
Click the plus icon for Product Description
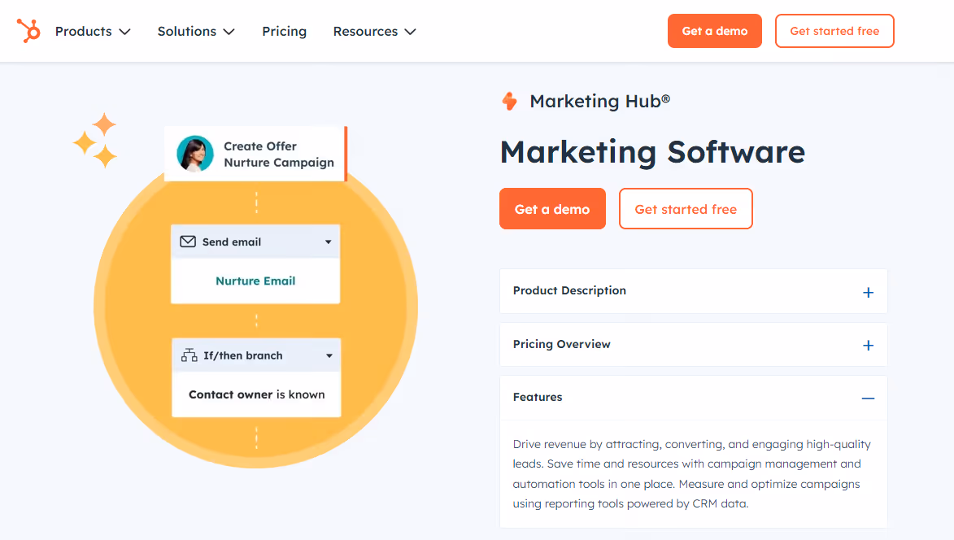tap(869, 293)
